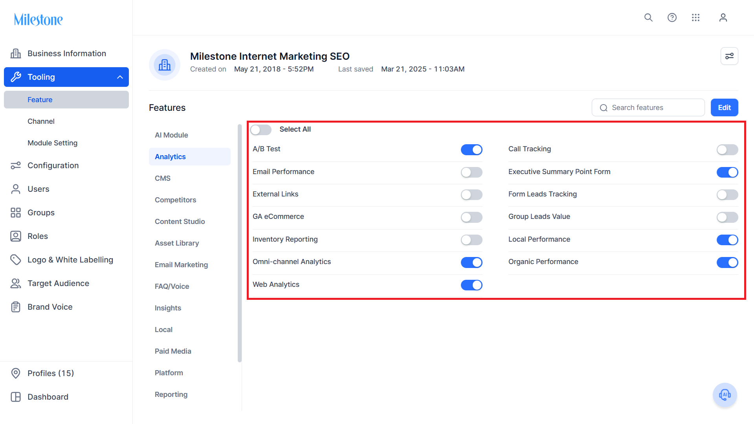The height and width of the screenshot is (424, 754).
Task: Open the apps grid launcher
Action: [x=695, y=18]
